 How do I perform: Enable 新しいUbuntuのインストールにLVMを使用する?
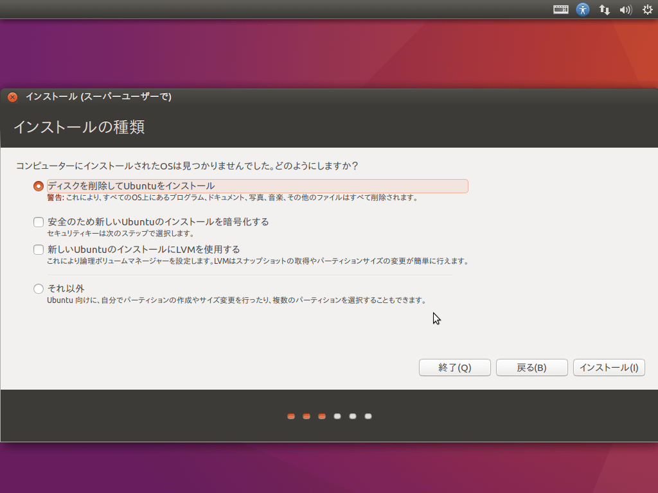[37, 249]
